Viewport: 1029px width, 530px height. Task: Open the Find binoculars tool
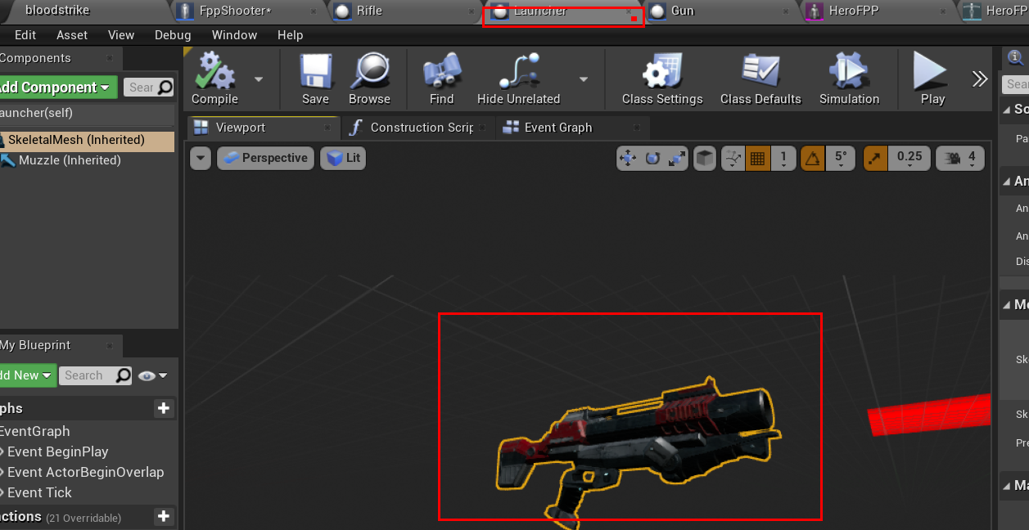(x=441, y=79)
